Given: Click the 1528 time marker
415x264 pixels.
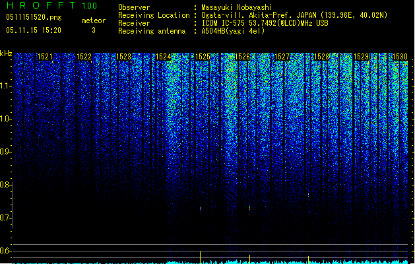Looking at the screenshot, I should point(322,57).
